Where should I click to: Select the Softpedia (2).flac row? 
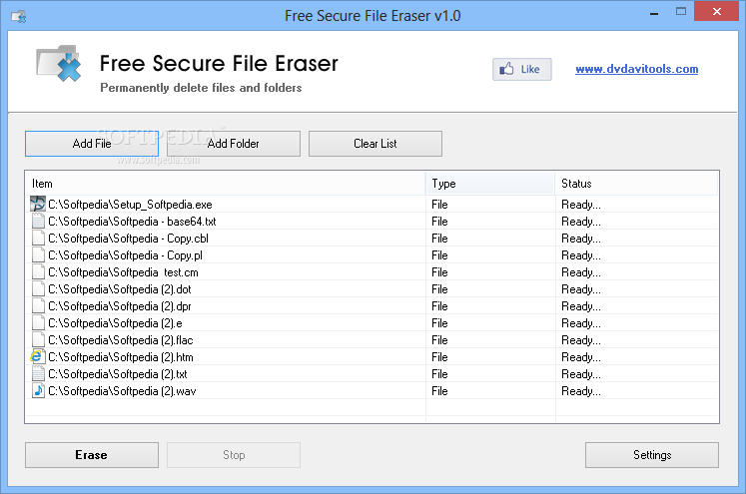point(373,340)
